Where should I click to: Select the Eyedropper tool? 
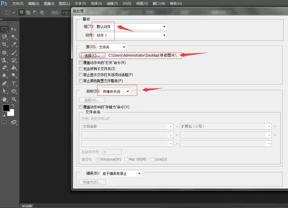pyautogui.click(x=14, y=44)
